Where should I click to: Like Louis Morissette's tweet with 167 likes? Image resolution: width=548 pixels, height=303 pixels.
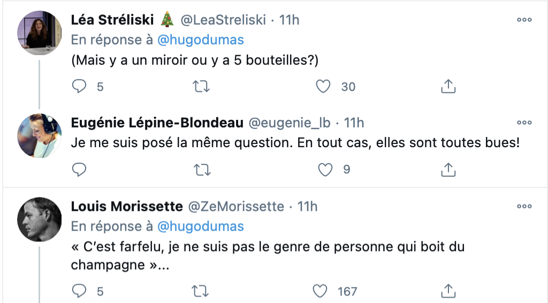320,291
